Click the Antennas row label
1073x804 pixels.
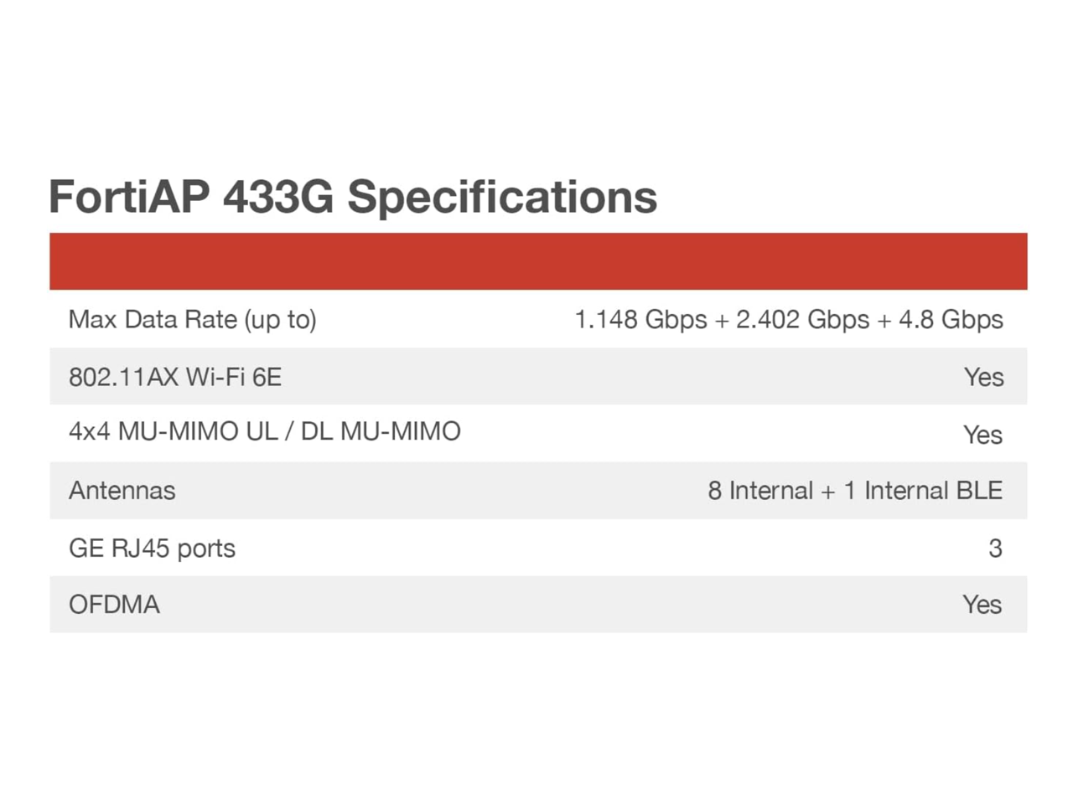tap(122, 490)
